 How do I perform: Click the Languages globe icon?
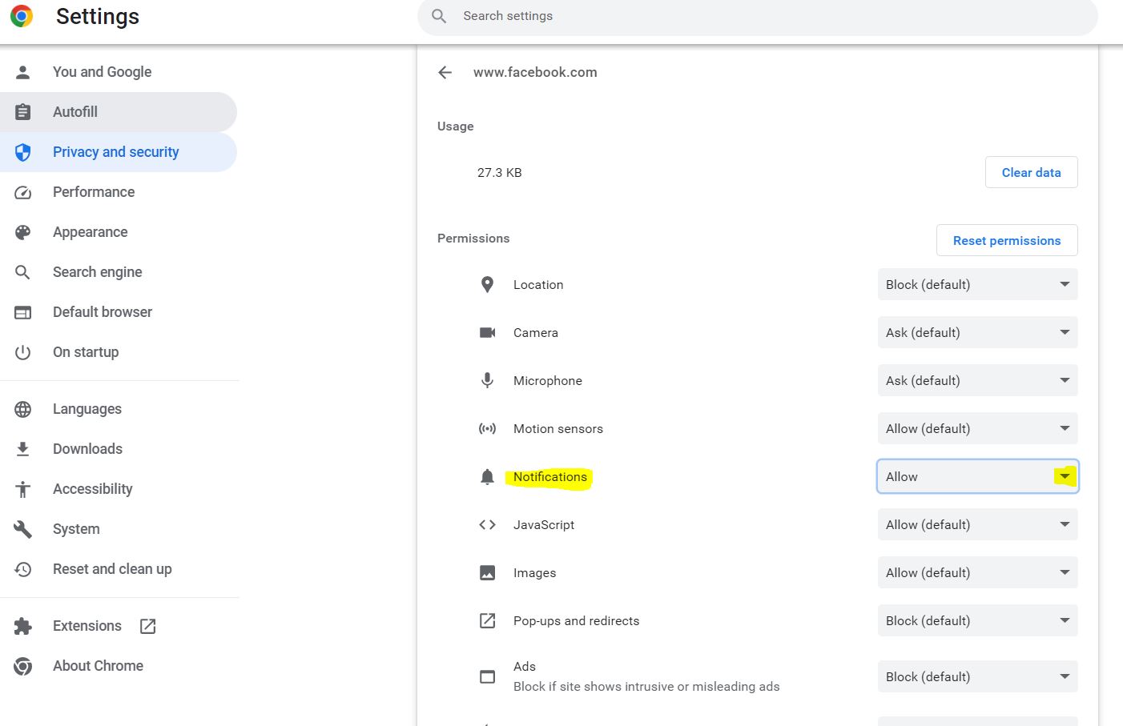(x=23, y=409)
